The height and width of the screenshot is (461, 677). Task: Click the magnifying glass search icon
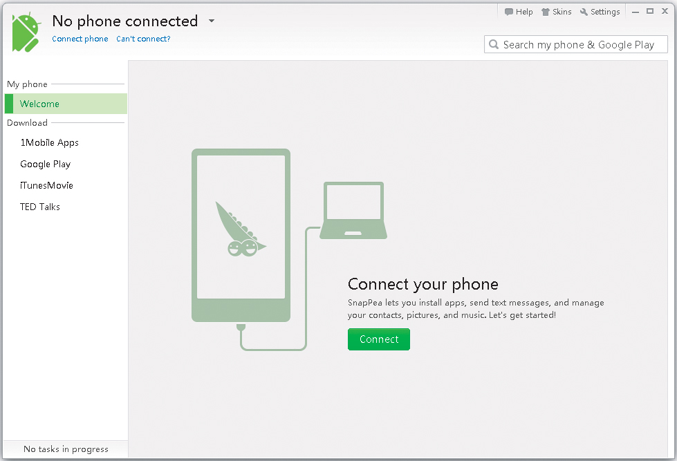point(494,44)
